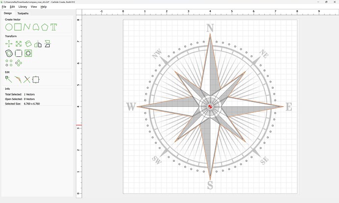Apply the Offset path tool

click(x=9, y=53)
